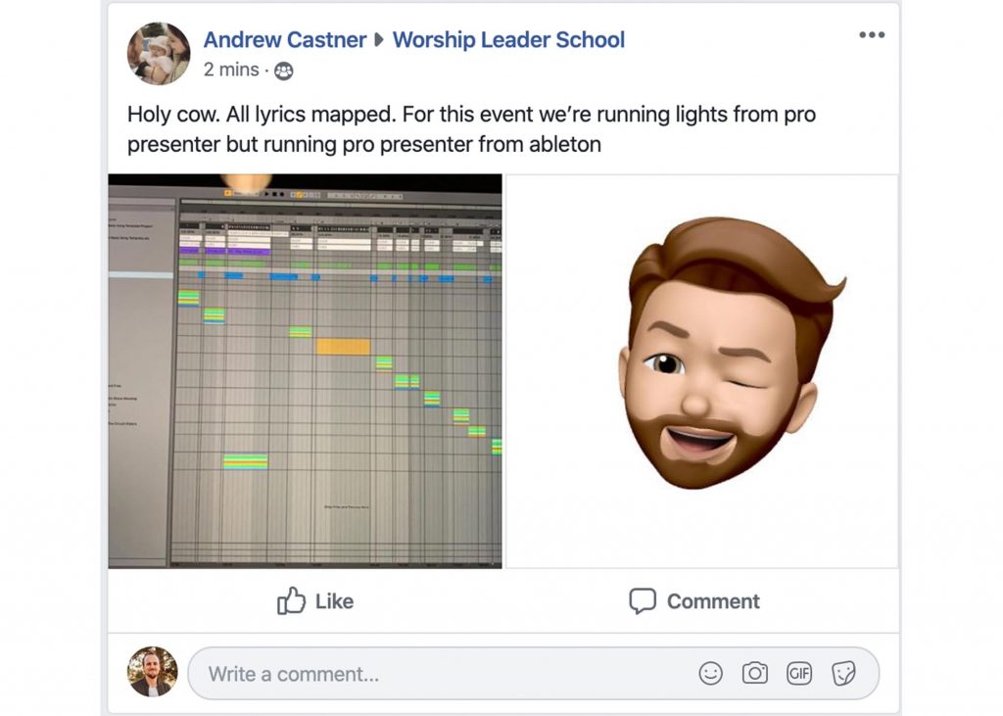Screen dimensions: 1003x716
Task: Like the post with the thumbs-up button
Action: point(315,601)
